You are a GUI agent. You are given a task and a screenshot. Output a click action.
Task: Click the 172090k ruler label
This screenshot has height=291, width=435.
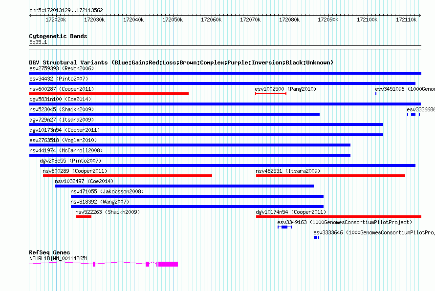pyautogui.click(x=328, y=20)
